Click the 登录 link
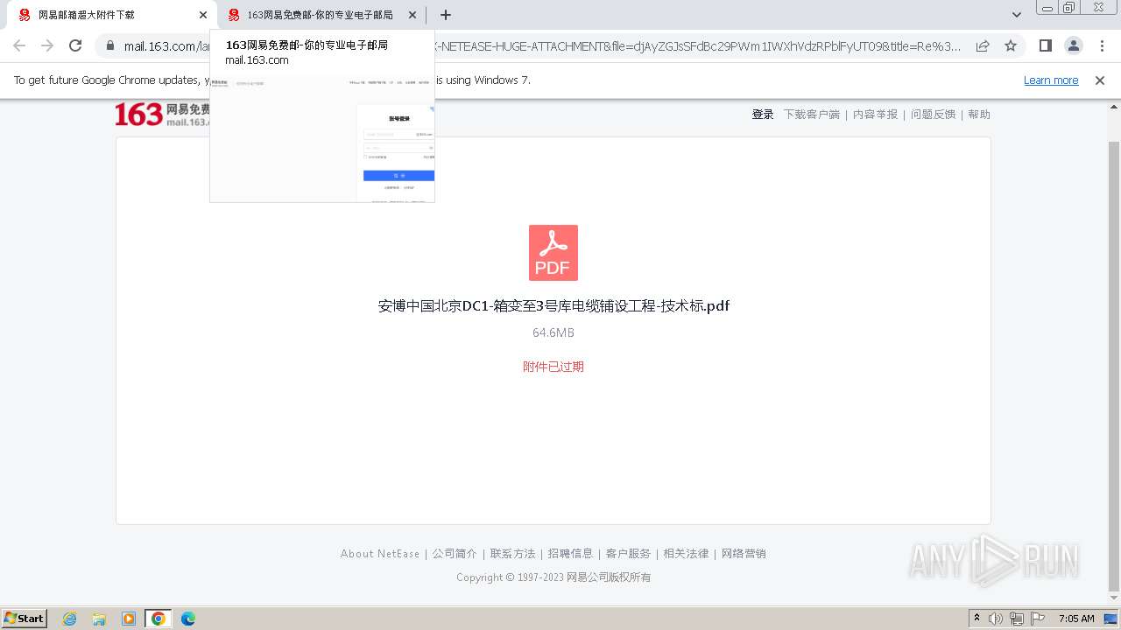 (x=763, y=115)
